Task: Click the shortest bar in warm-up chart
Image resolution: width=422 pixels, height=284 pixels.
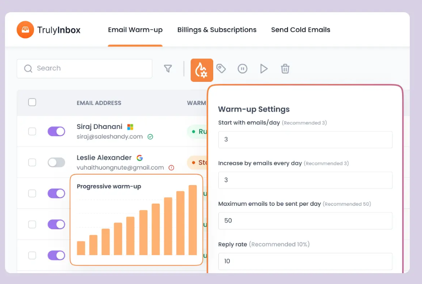Action: pos(81,248)
